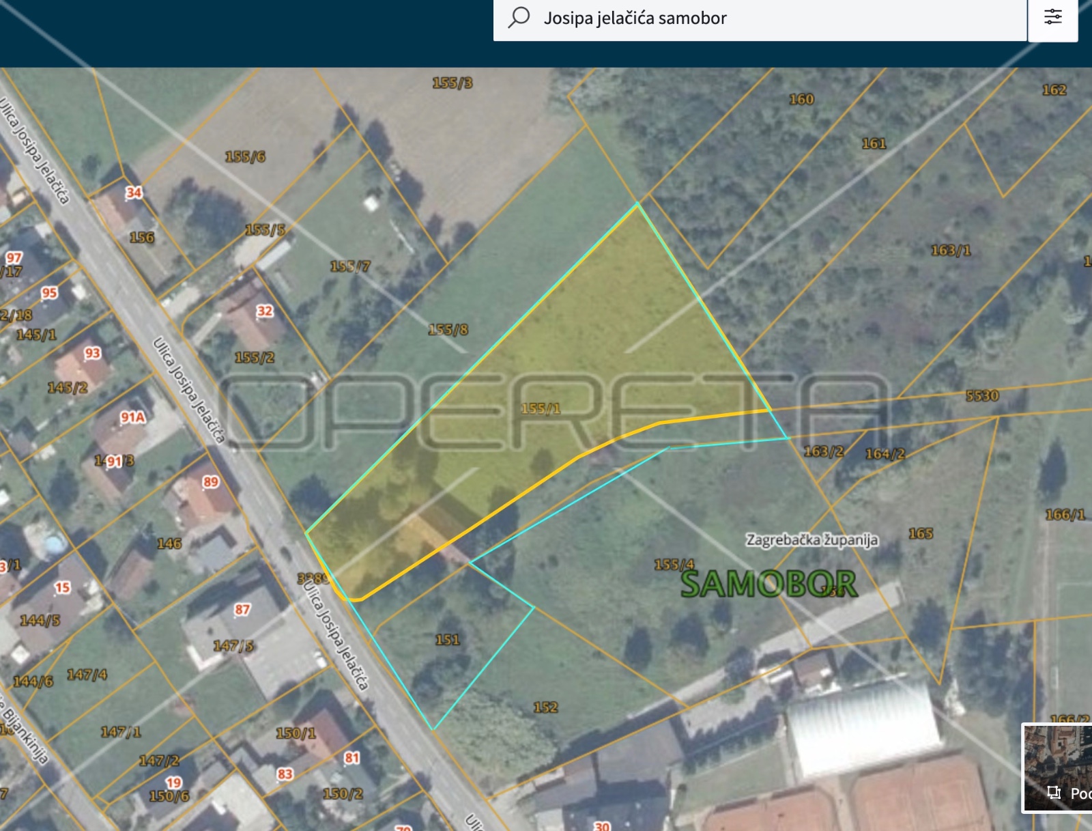This screenshot has height=831, width=1092.
Task: Click parcel label 166/1
Action: [1065, 515]
